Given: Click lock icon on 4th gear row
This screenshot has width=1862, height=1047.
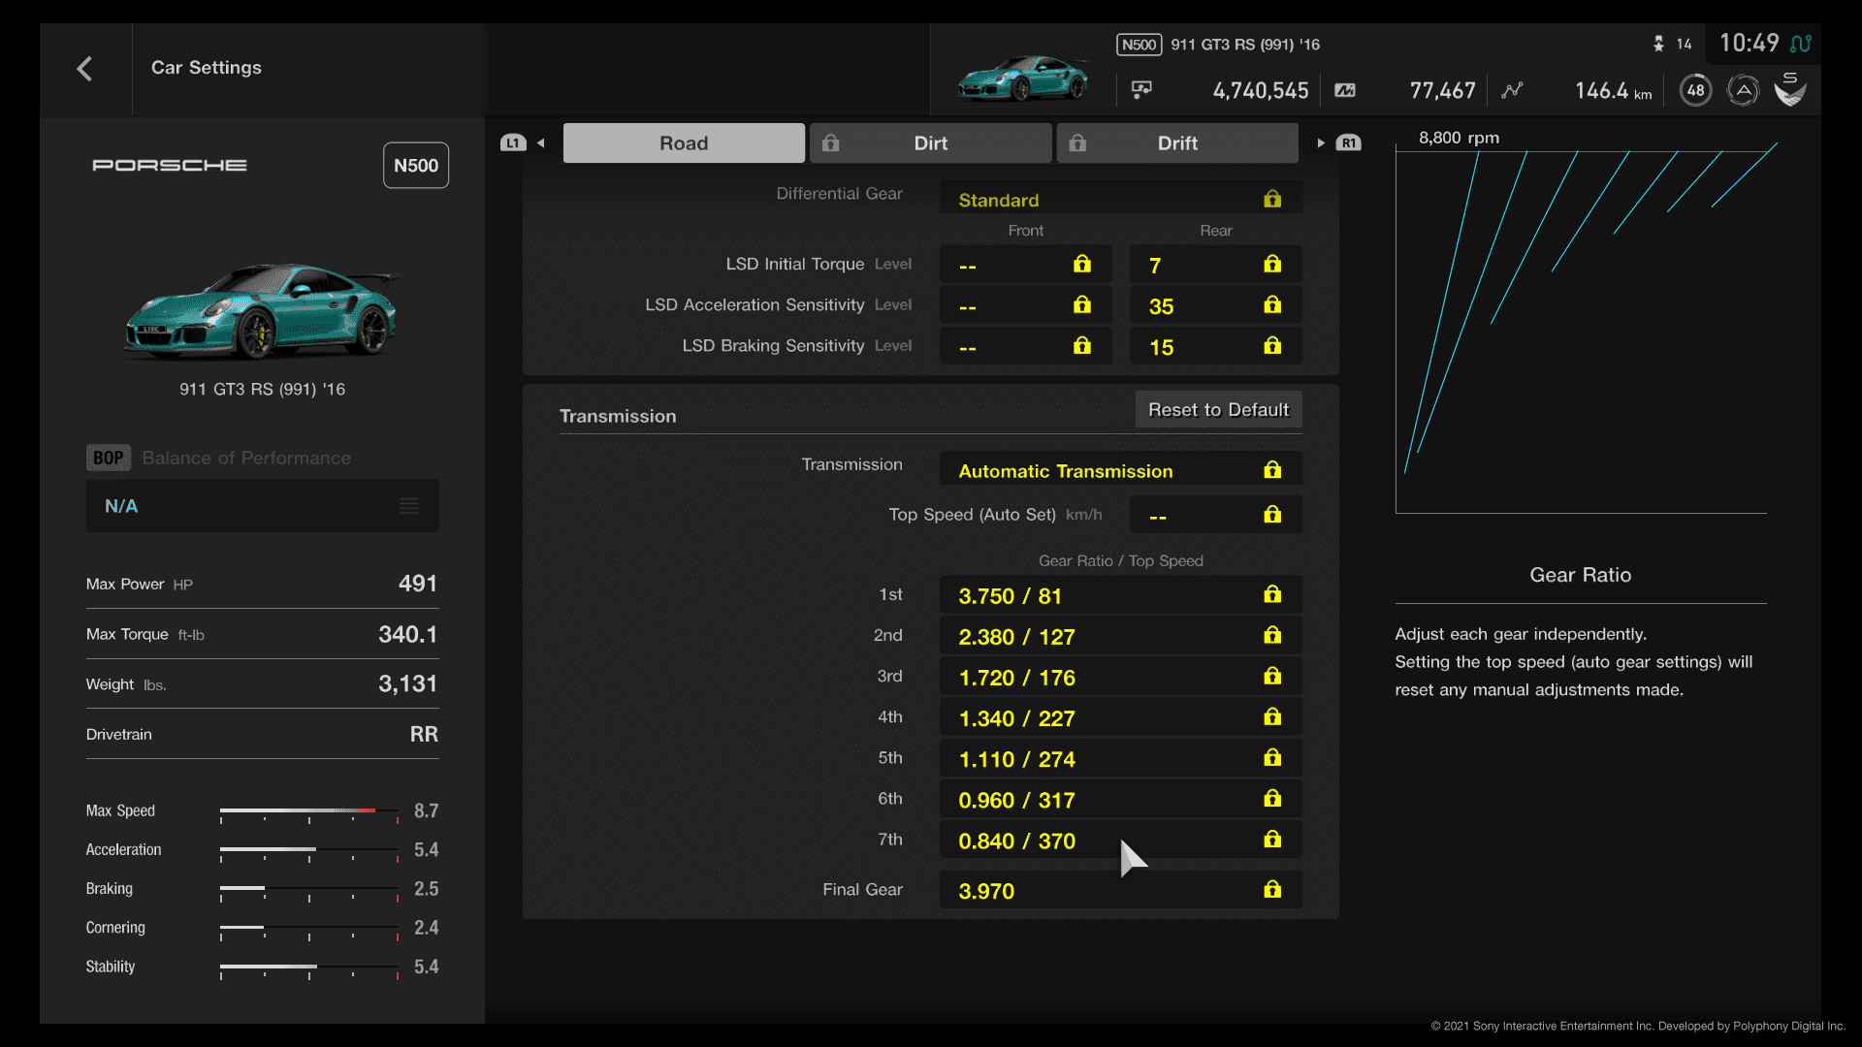Looking at the screenshot, I should click(x=1272, y=716).
